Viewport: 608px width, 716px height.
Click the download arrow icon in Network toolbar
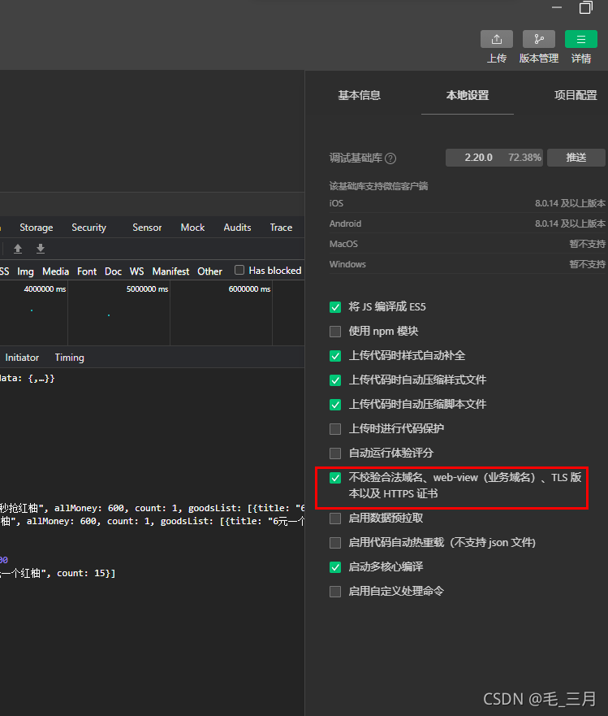(x=41, y=249)
